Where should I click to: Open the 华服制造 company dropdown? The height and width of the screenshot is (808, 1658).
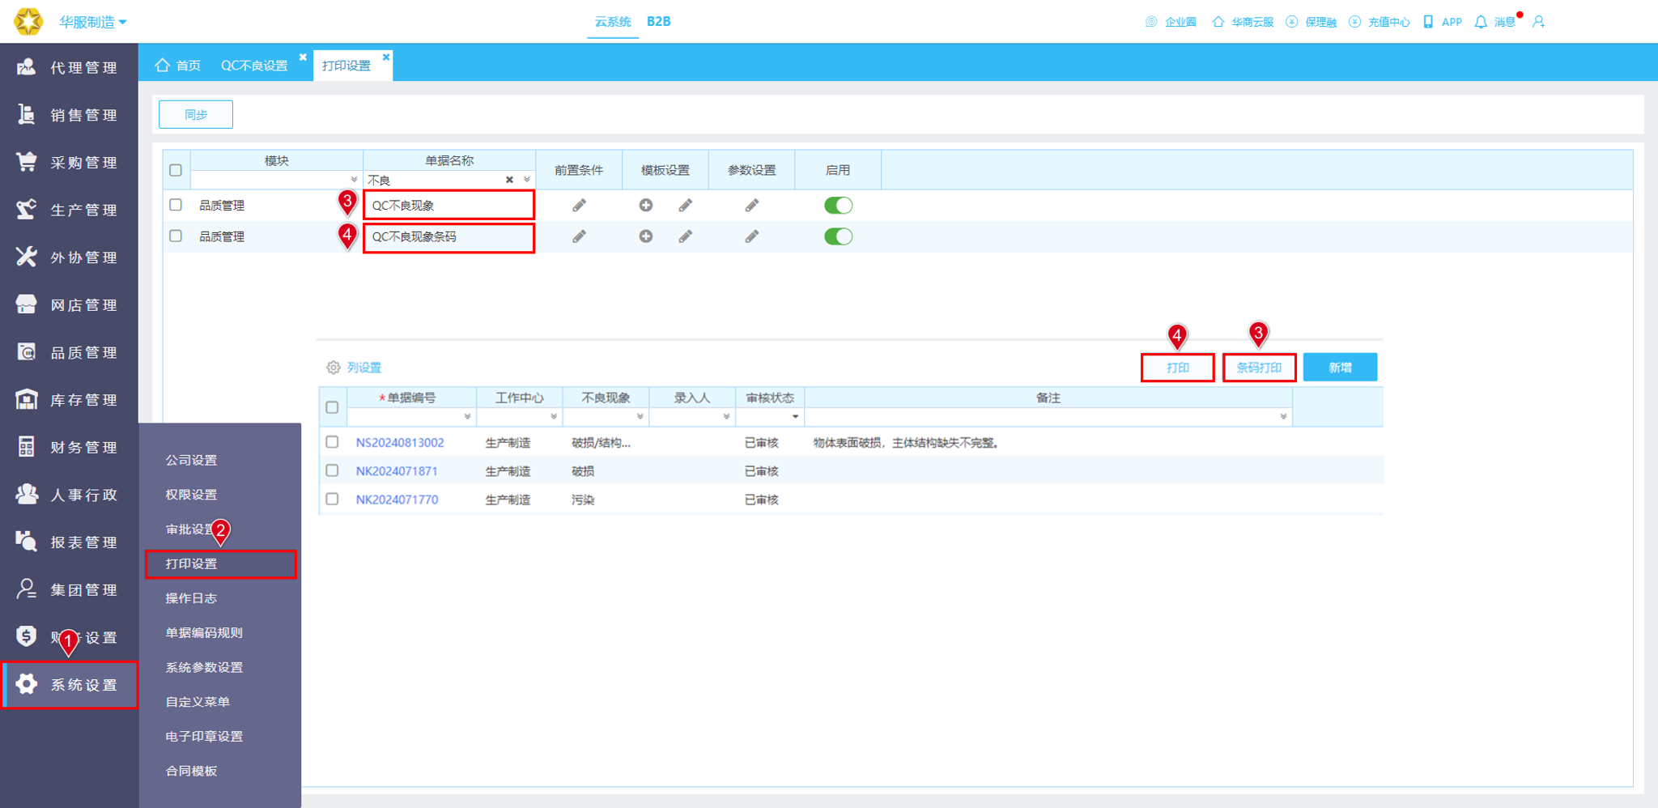tap(93, 22)
